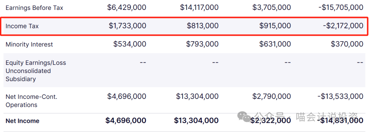Click the -$2,172,000 Income Tax value

point(343,26)
